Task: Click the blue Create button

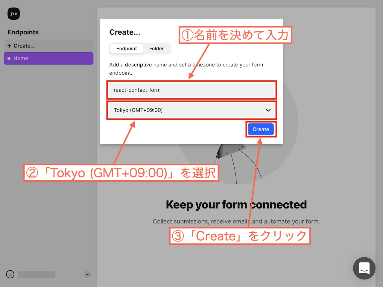Action: tap(260, 129)
